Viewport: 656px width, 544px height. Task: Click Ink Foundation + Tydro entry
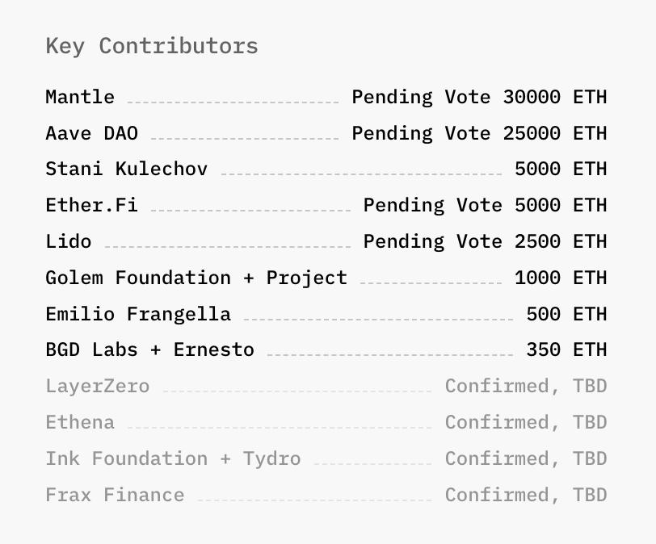tap(173, 458)
